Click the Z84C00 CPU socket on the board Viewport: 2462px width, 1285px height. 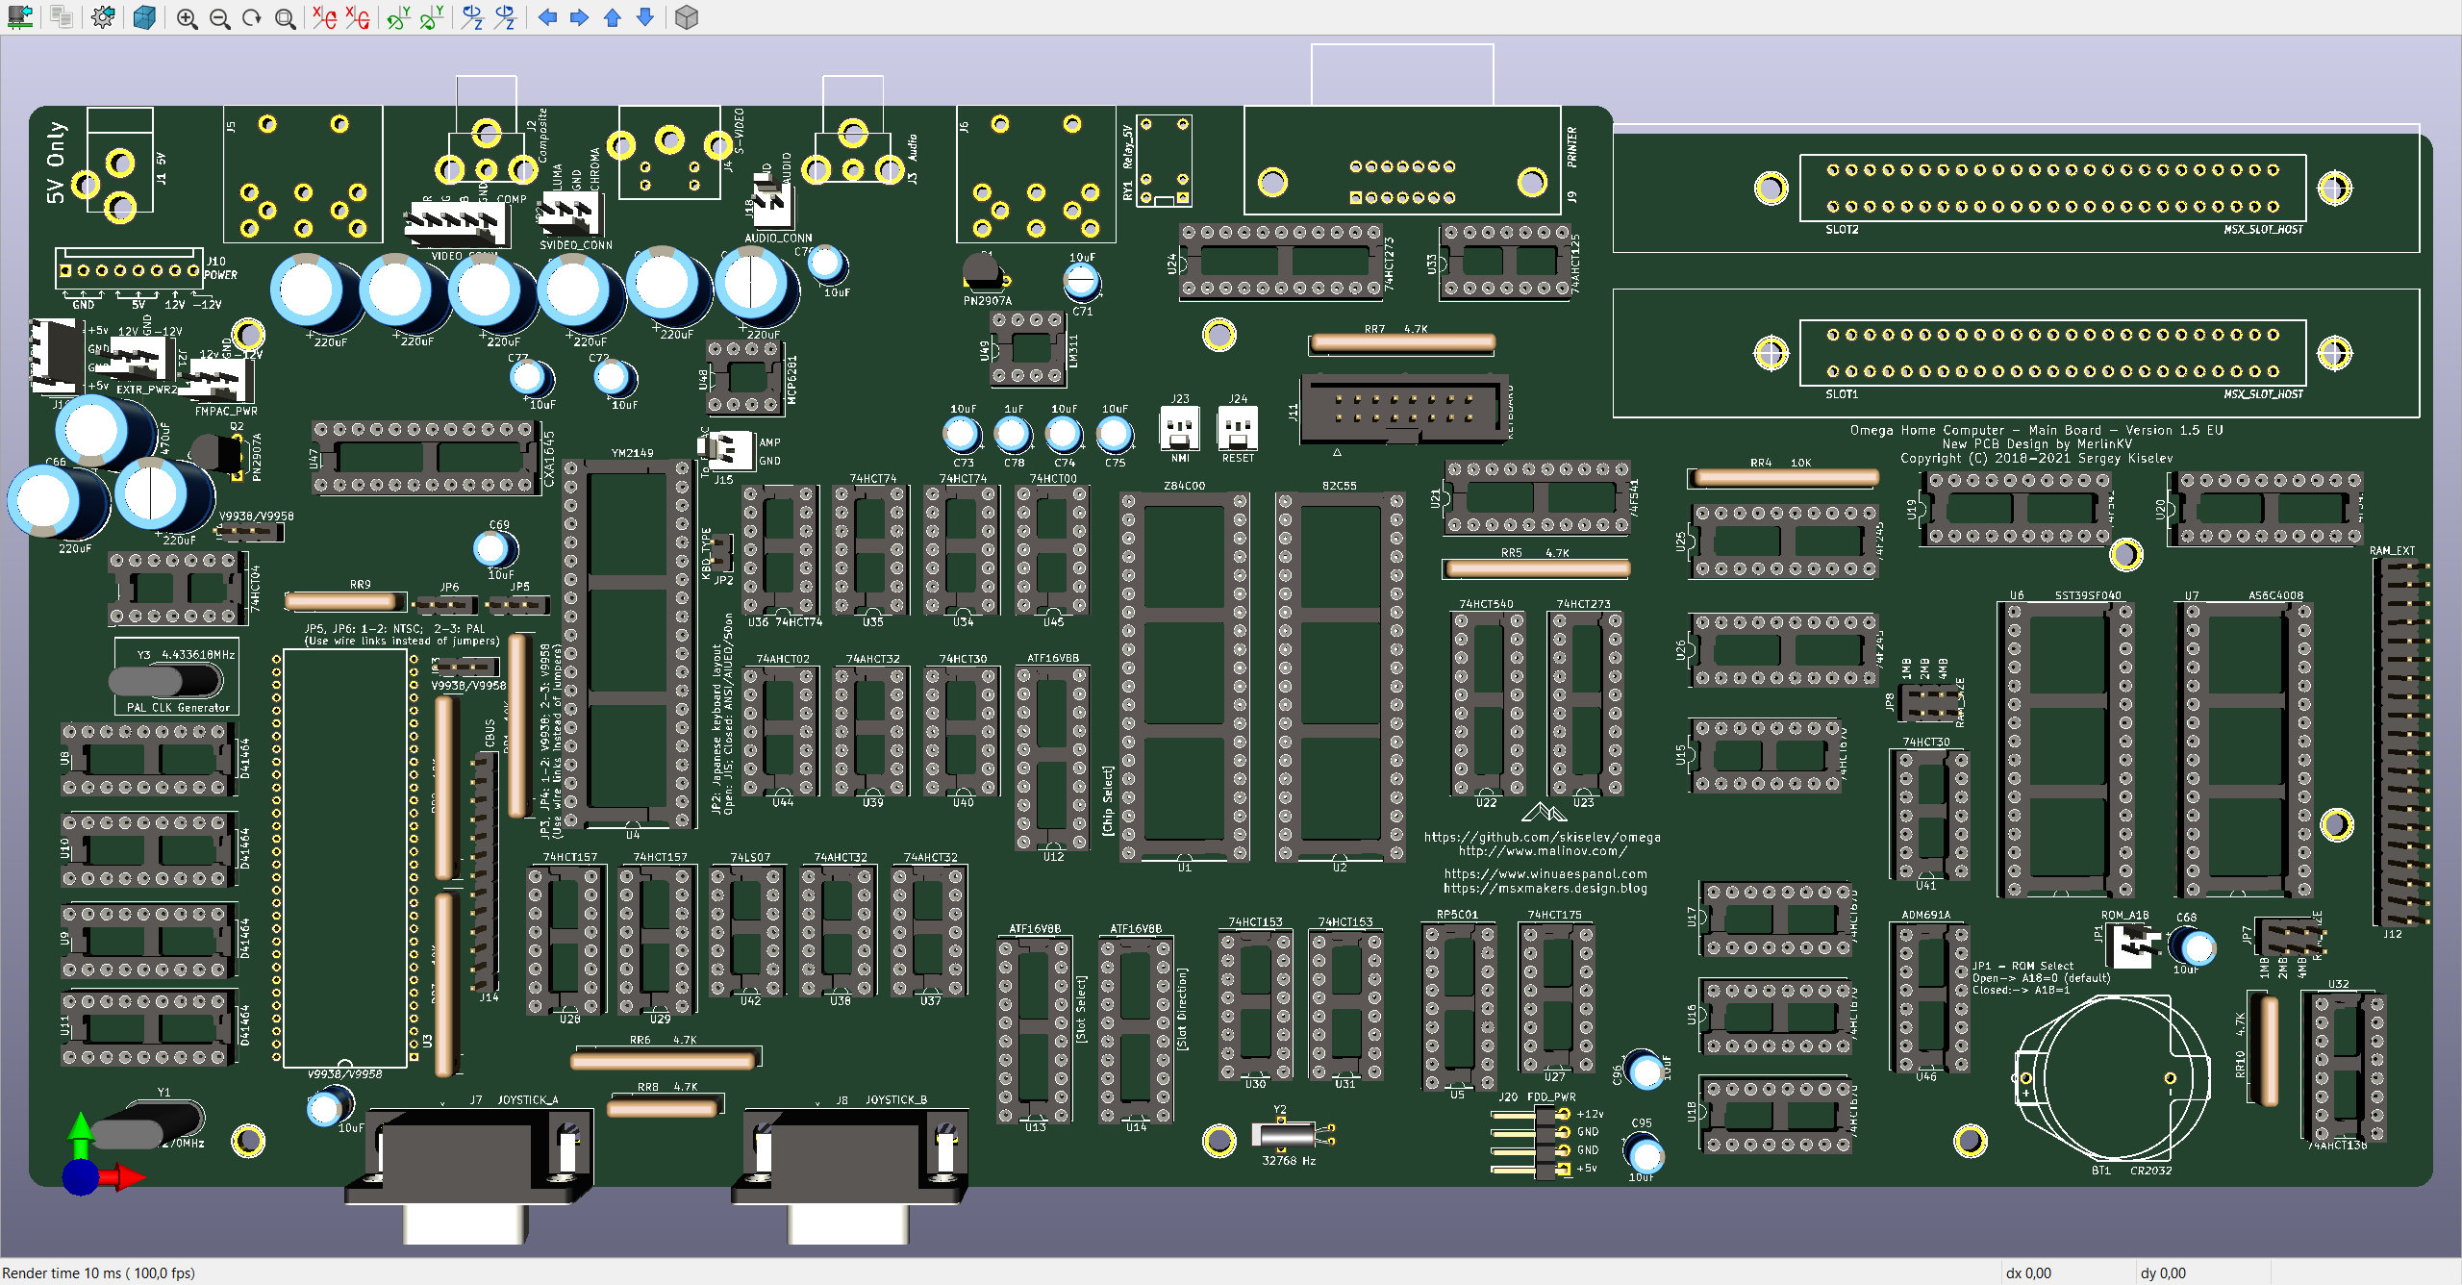[1184, 677]
